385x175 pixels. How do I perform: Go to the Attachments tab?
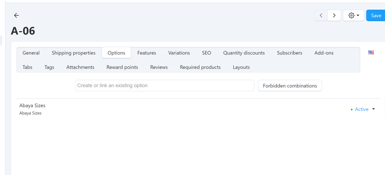[x=80, y=67]
